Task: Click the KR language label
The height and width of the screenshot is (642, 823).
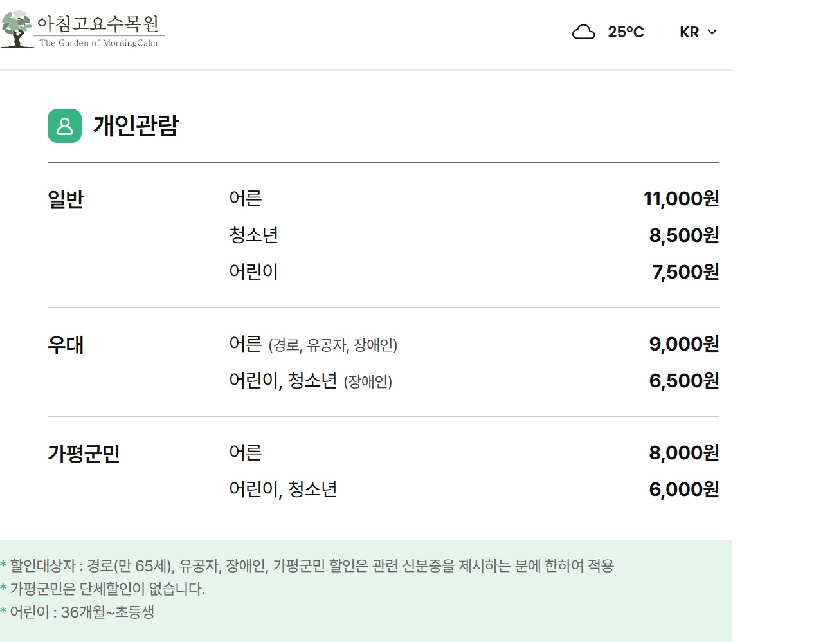Action: 687,32
